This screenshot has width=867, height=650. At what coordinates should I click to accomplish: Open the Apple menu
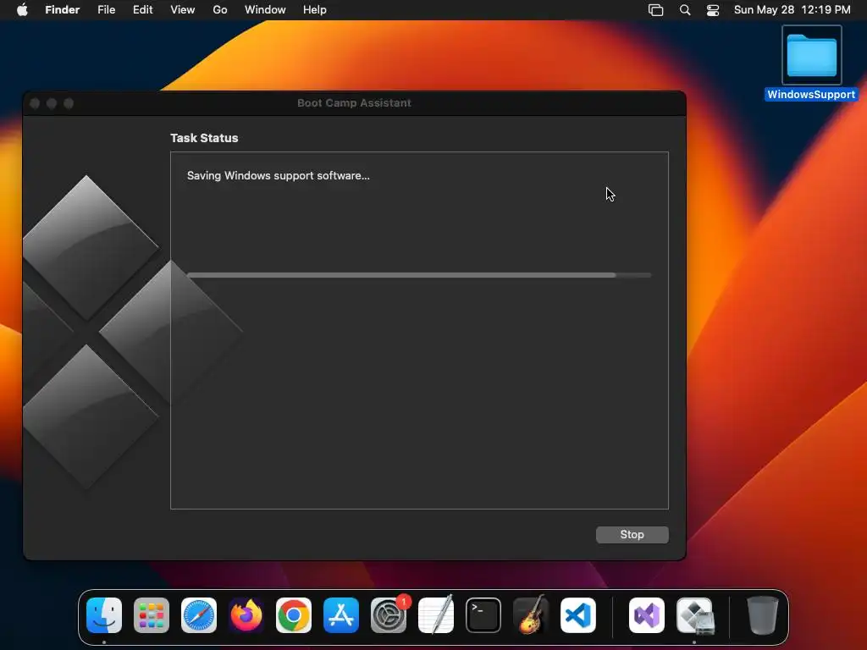pos(22,10)
